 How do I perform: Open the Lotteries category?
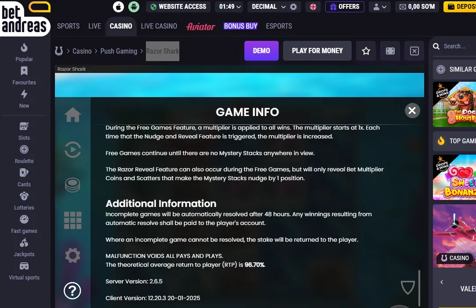24,201
